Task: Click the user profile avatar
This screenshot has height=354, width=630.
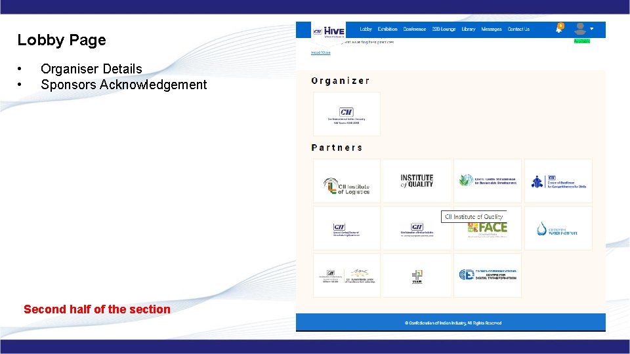Action: point(579,28)
